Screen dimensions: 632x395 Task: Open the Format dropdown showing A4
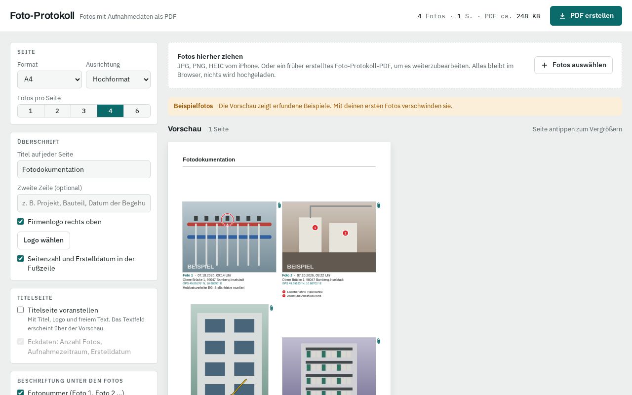tap(49, 79)
